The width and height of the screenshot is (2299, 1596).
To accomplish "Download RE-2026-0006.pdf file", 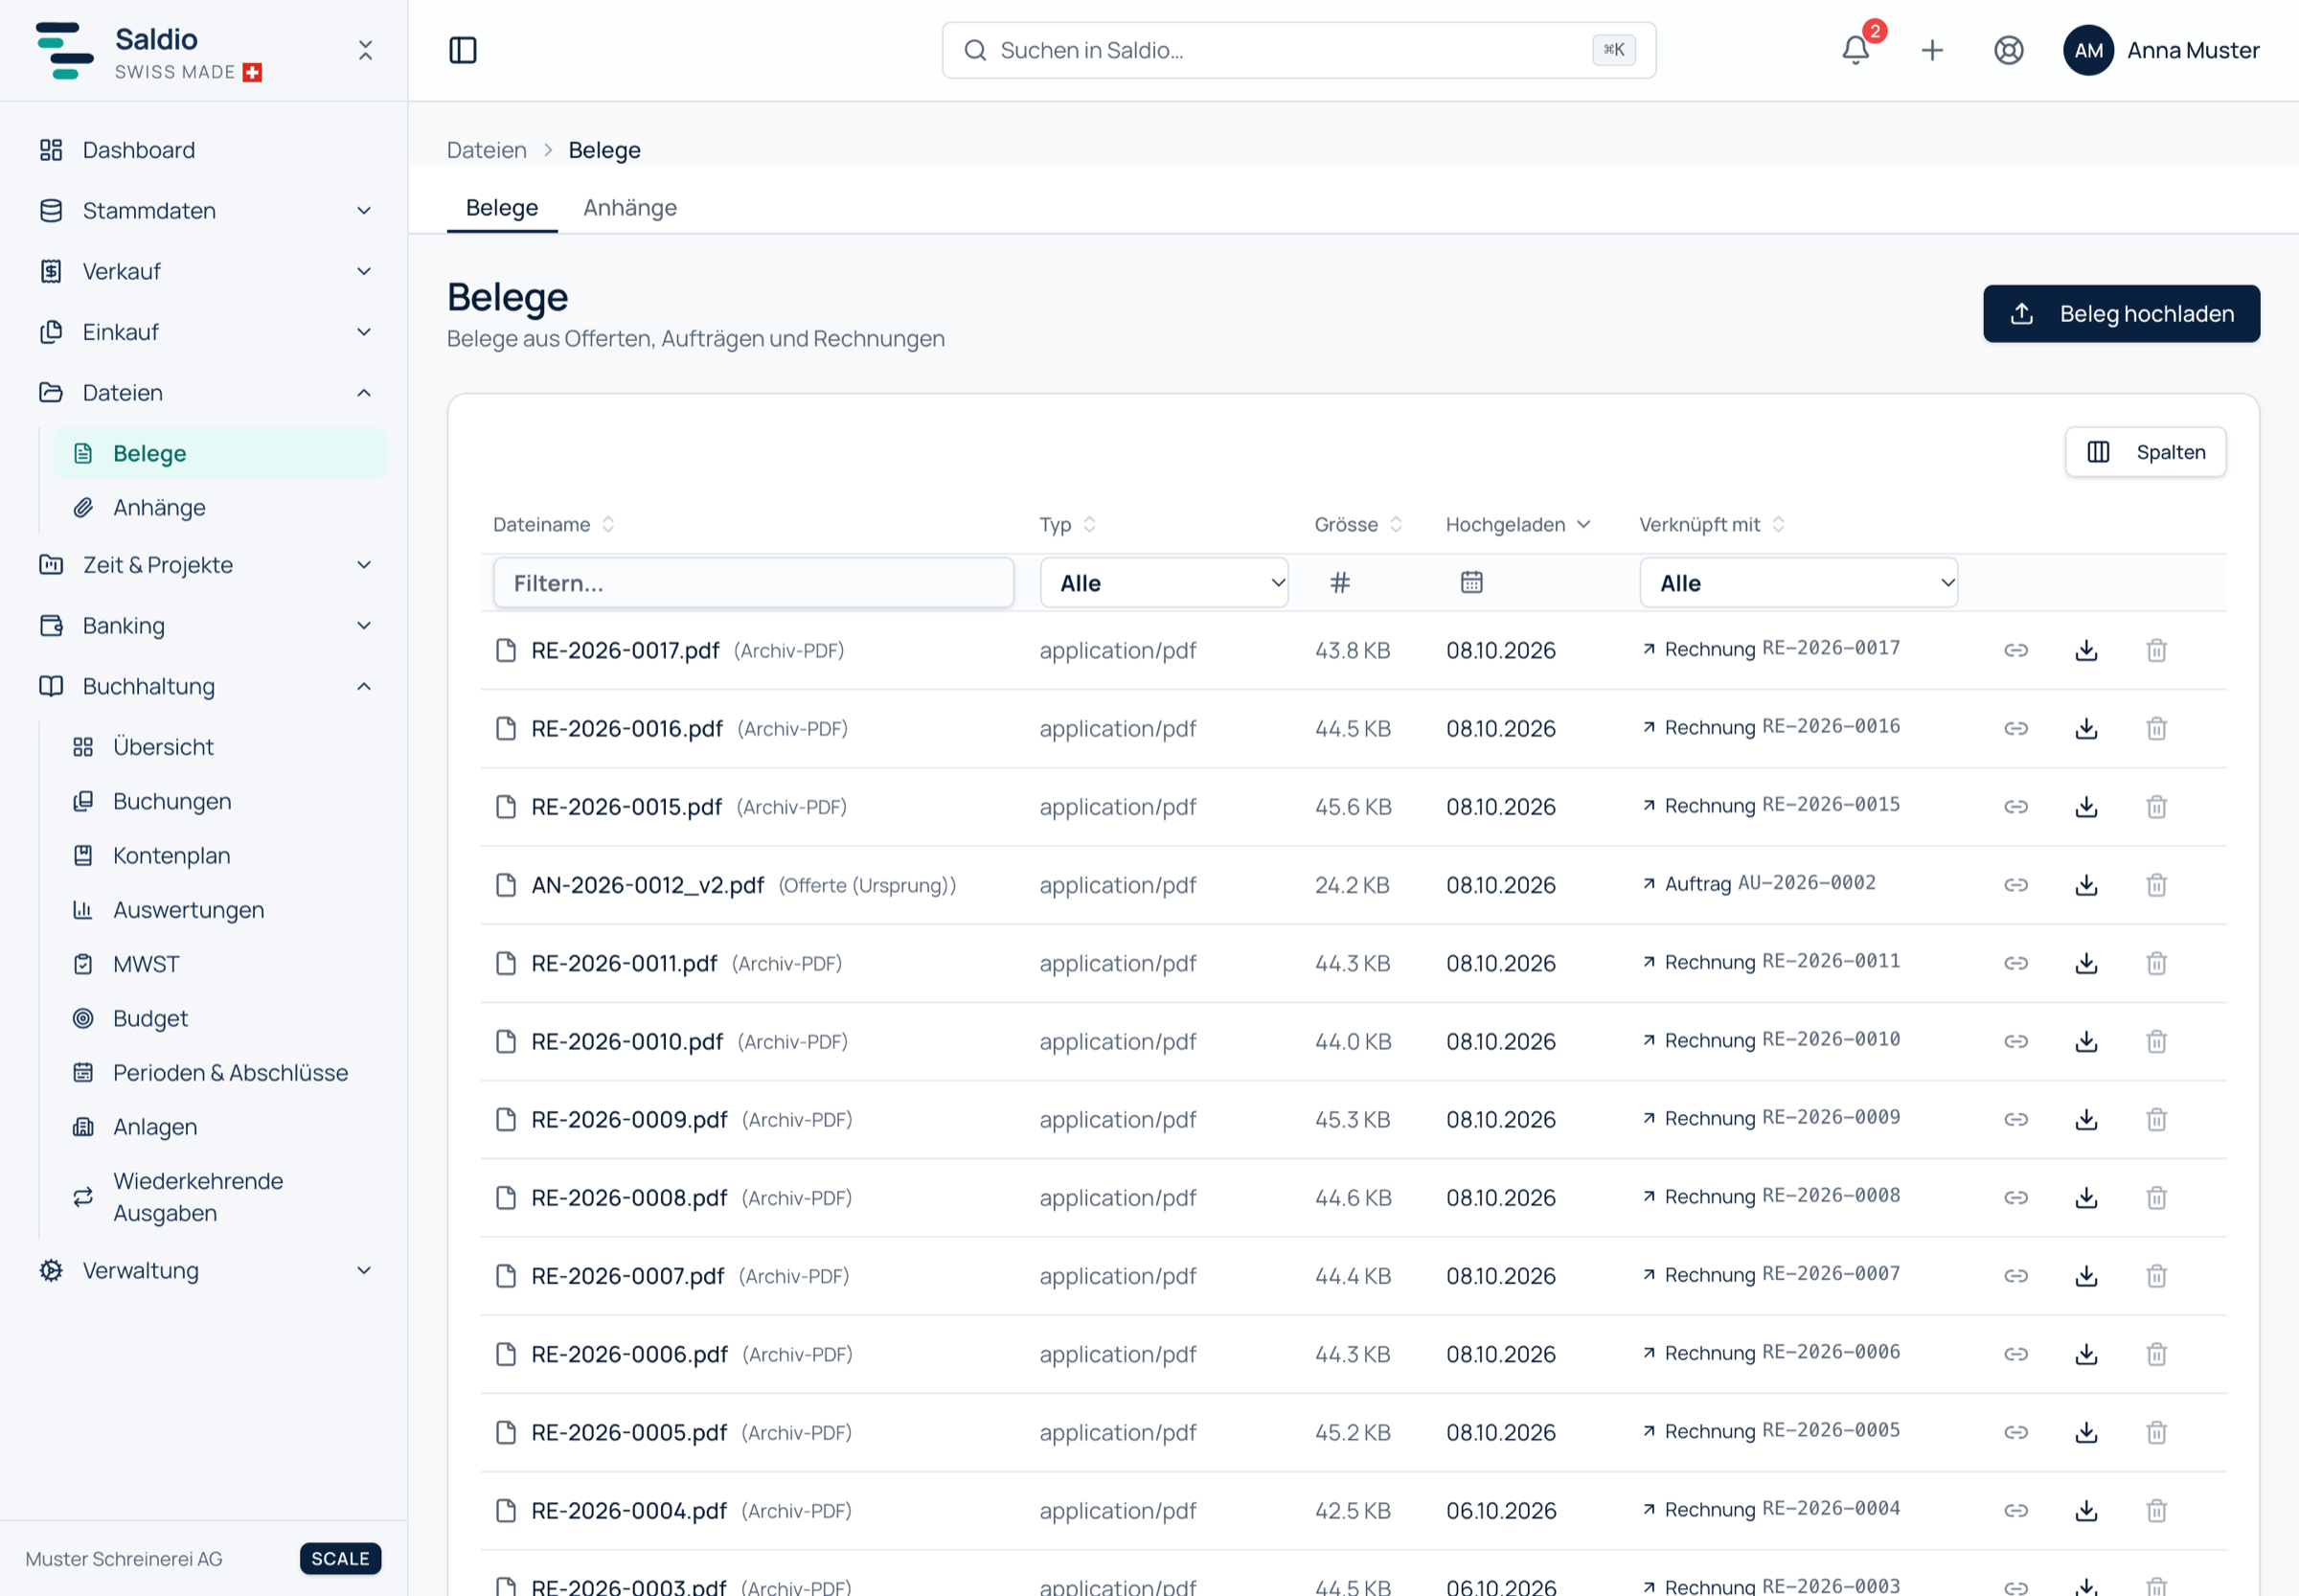I will [x=2086, y=1354].
